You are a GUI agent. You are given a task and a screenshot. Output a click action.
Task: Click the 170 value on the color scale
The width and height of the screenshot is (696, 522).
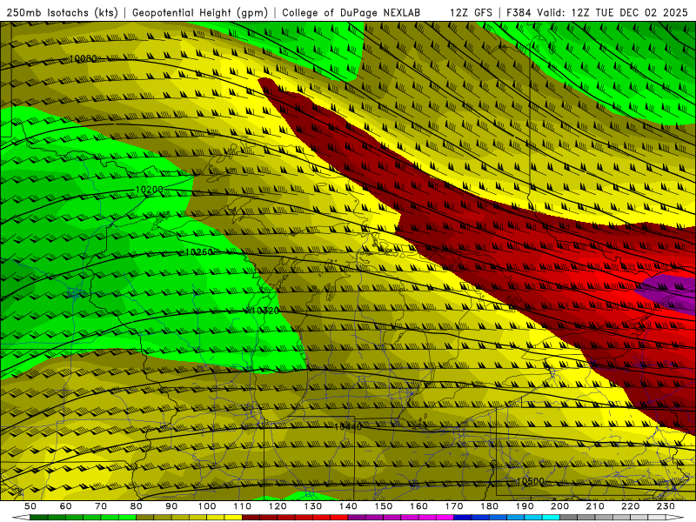click(454, 506)
